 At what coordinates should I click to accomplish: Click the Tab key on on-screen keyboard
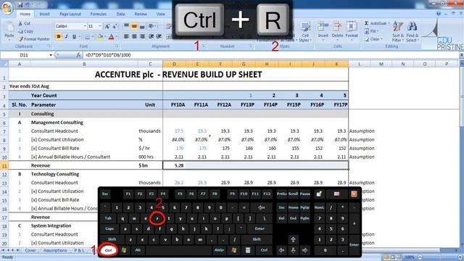(x=108, y=218)
